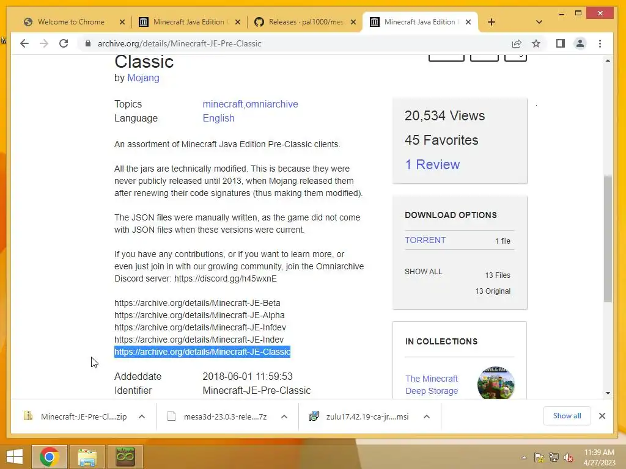The height and width of the screenshot is (469, 626).
Task: Close the active Minecraft Java Edition tab
Action: [468, 22]
